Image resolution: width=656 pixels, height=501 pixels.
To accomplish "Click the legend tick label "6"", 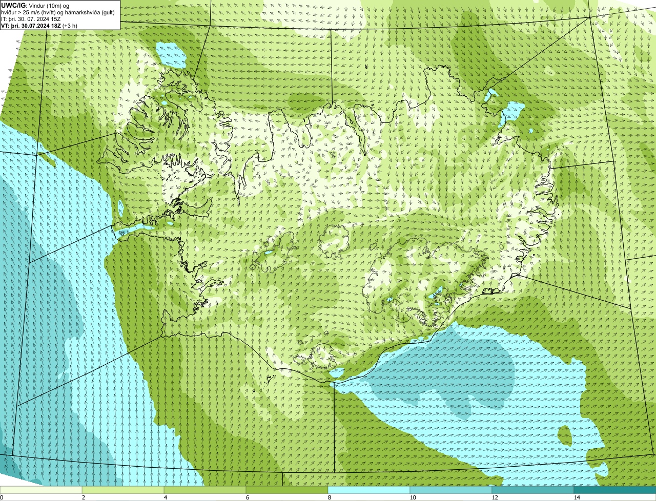I will 247,497.
